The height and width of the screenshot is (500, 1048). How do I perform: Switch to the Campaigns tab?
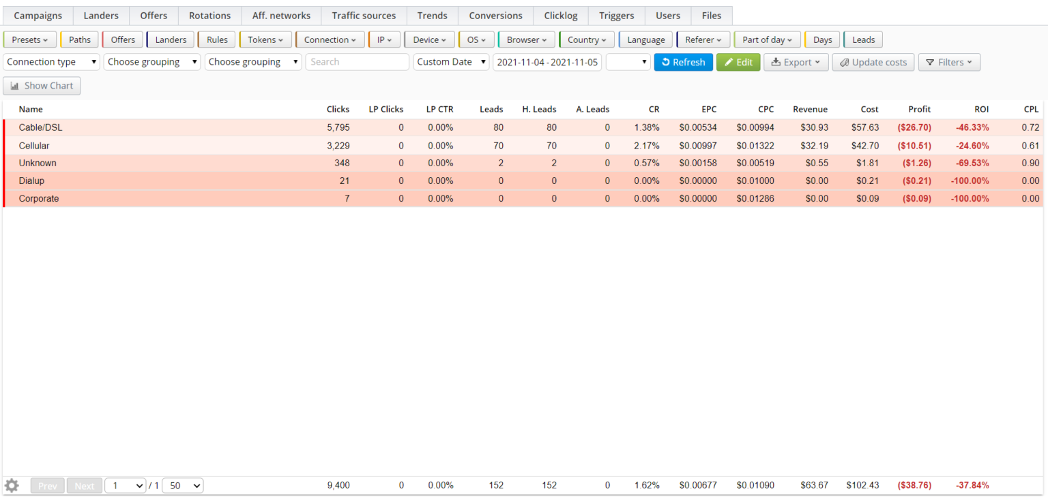tap(38, 16)
